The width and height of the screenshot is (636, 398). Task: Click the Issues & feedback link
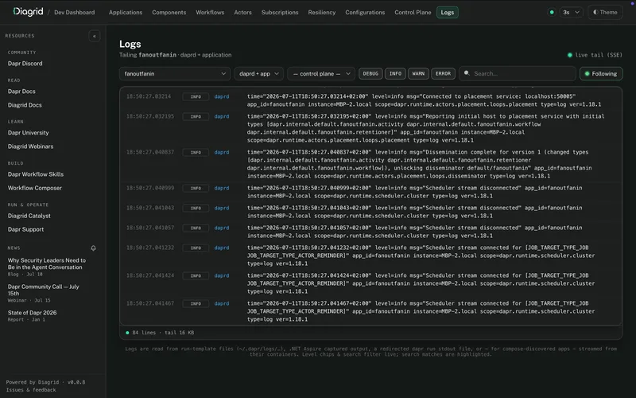coord(31,390)
